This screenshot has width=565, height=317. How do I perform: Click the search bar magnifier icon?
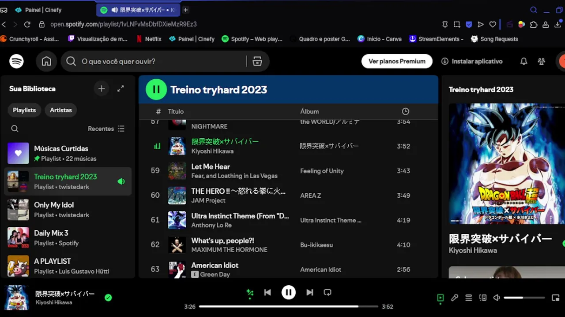pos(71,61)
